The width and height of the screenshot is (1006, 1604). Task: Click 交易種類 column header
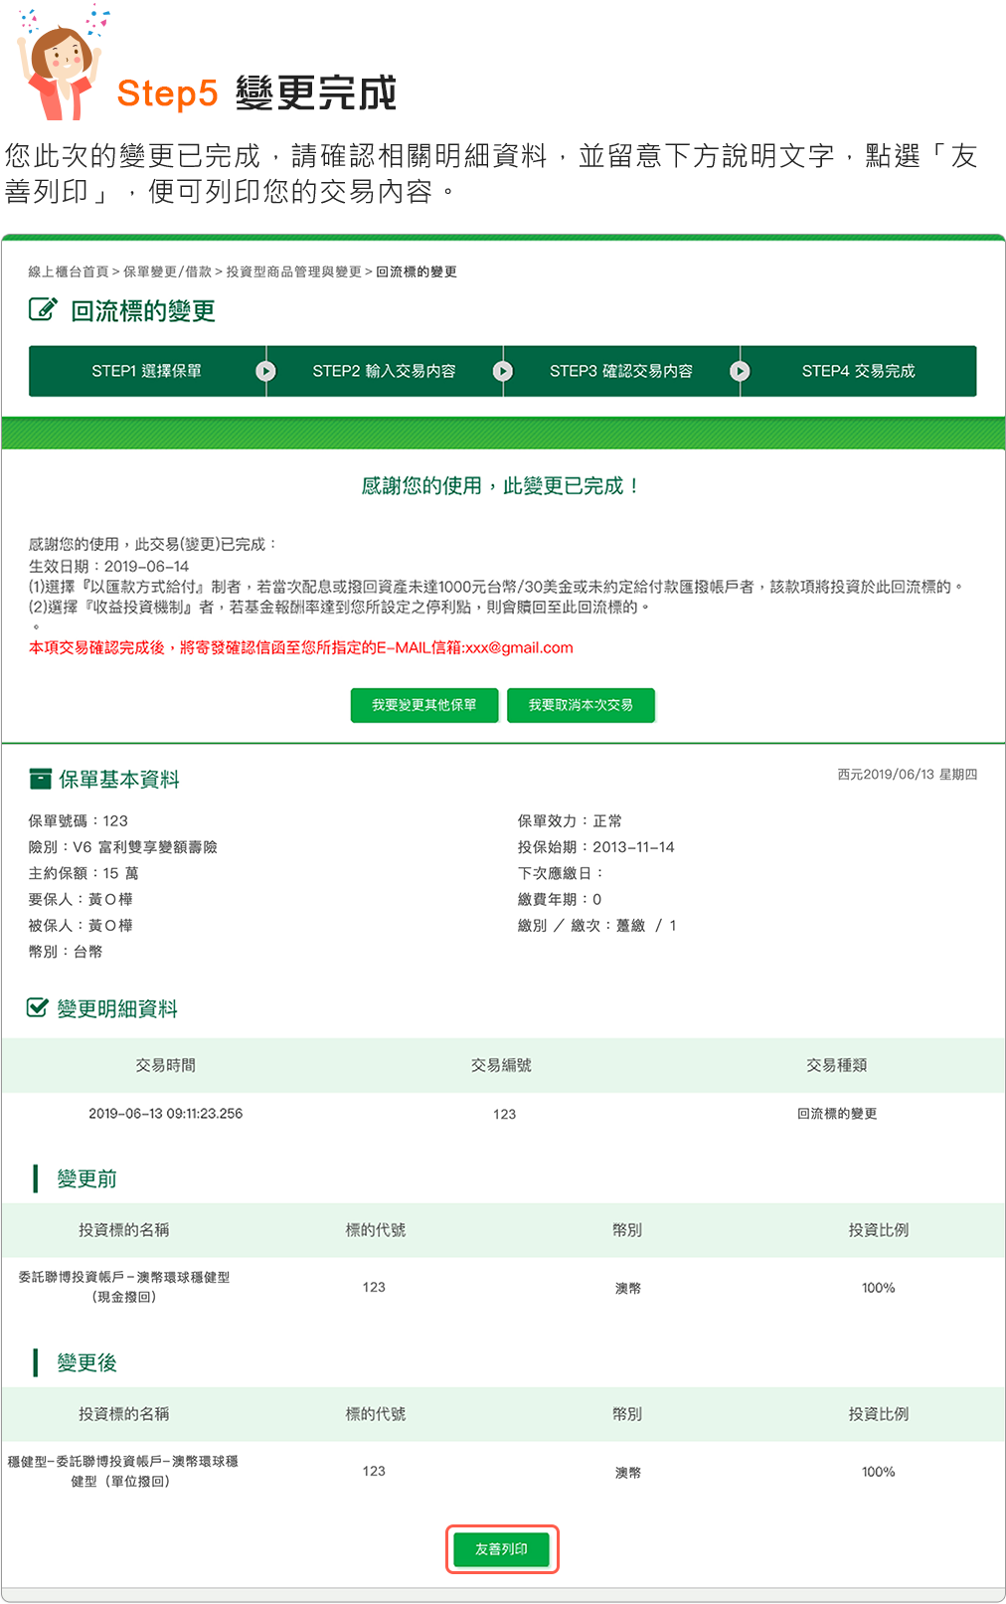[837, 1065]
